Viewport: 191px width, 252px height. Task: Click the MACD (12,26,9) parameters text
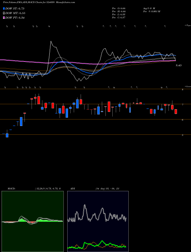(x=48, y=189)
